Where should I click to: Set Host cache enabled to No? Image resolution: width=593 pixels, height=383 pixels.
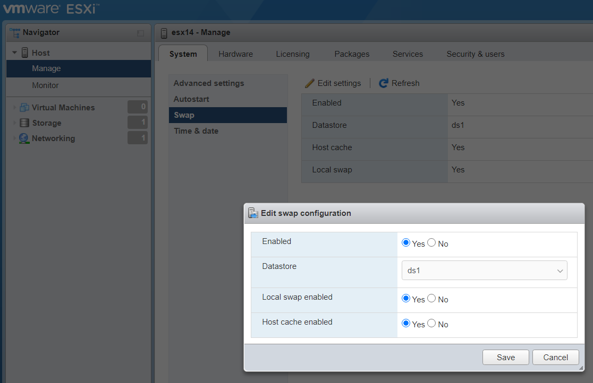pos(431,323)
